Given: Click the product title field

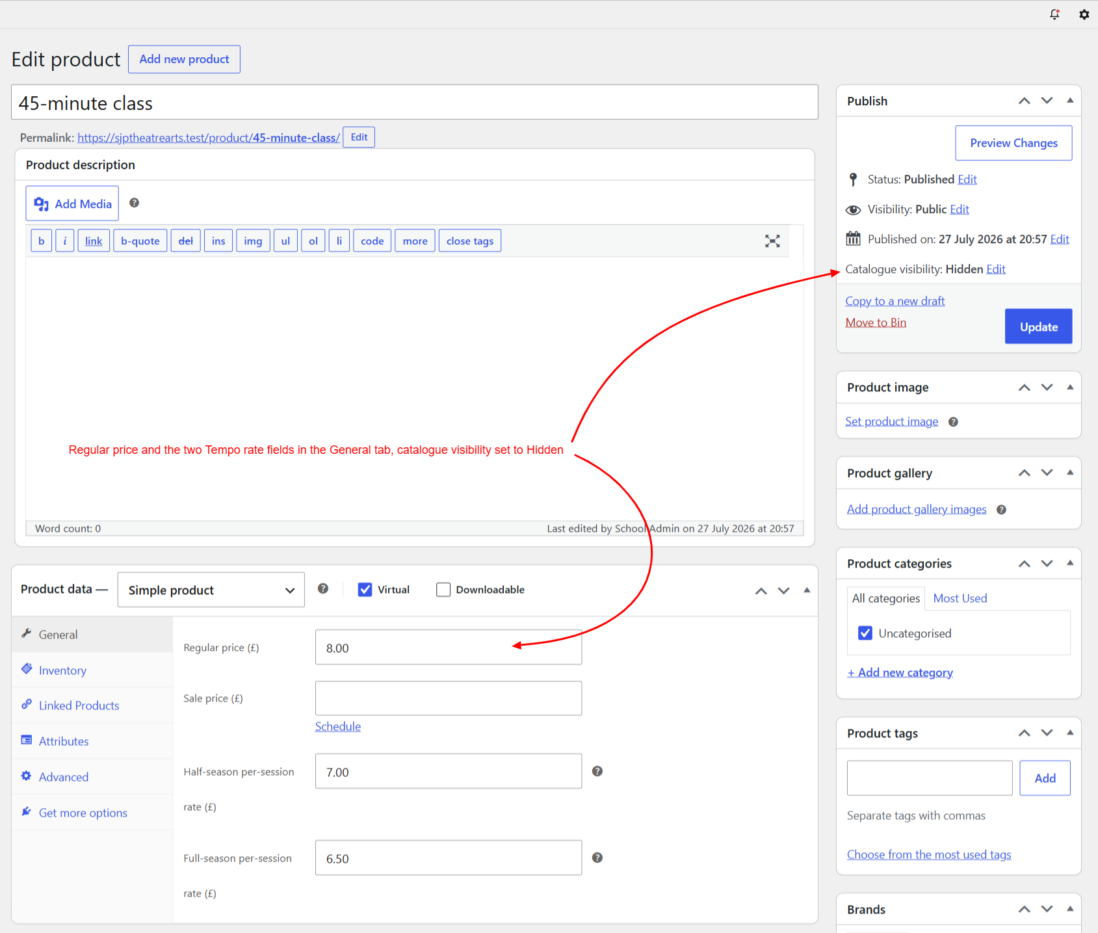Looking at the screenshot, I should click(x=415, y=103).
